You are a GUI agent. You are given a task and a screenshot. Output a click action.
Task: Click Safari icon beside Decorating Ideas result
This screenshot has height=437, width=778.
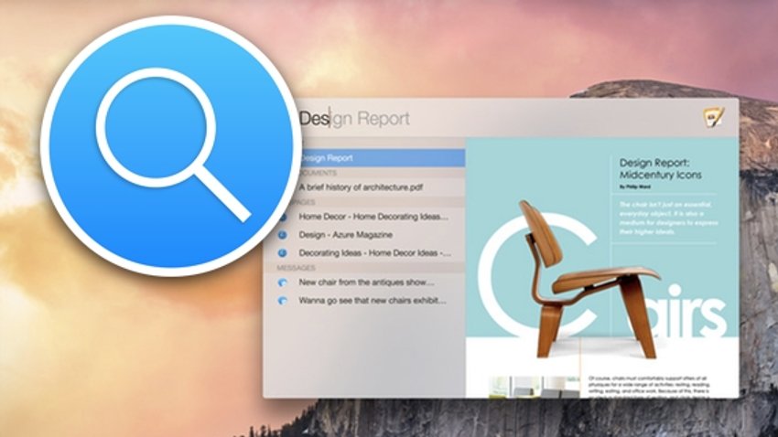(x=282, y=253)
